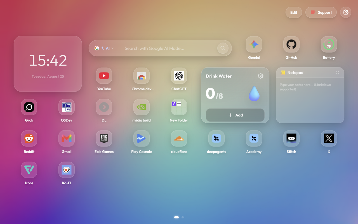Open the nvidia build shortcut
Screen dimensions: 358x224
pyautogui.click(x=142, y=107)
